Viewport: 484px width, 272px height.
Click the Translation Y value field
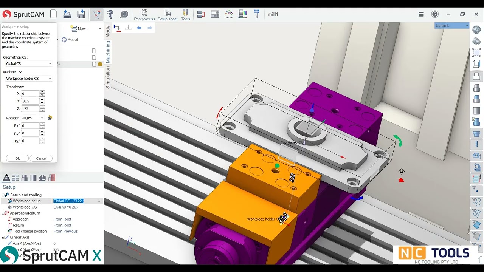30,101
